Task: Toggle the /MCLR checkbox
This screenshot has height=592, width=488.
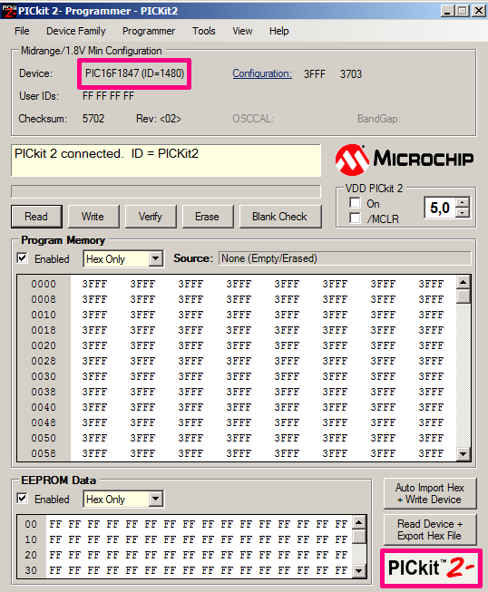Action: click(355, 218)
